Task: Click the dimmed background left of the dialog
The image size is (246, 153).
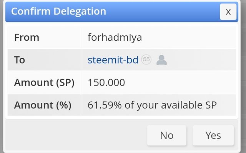Action: pos(2,78)
